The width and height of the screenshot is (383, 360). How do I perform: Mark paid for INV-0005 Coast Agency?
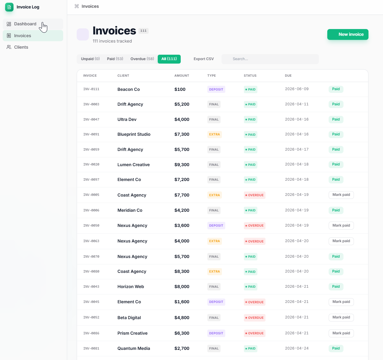click(x=341, y=195)
